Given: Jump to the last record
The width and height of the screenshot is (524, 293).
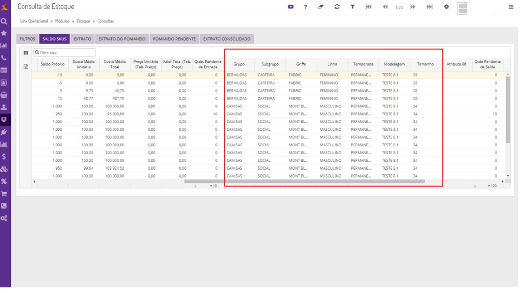Looking at the screenshot, I should click(x=429, y=7).
